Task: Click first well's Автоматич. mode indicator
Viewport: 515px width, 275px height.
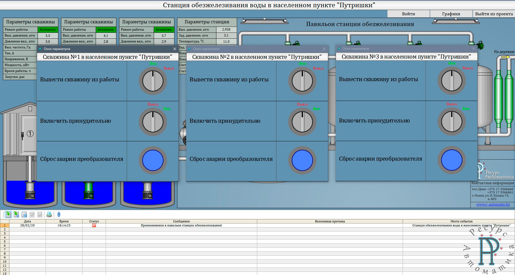Action: tap(48, 30)
